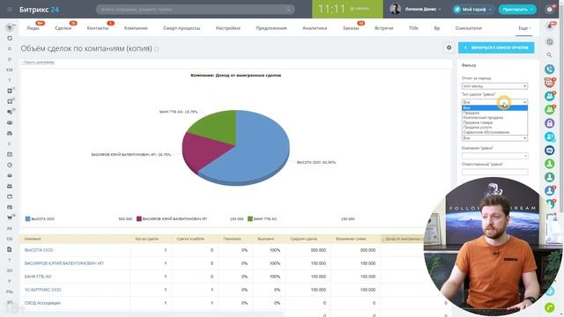Open the Аналитика tab
This screenshot has height=317, width=564.
pos(315,28)
